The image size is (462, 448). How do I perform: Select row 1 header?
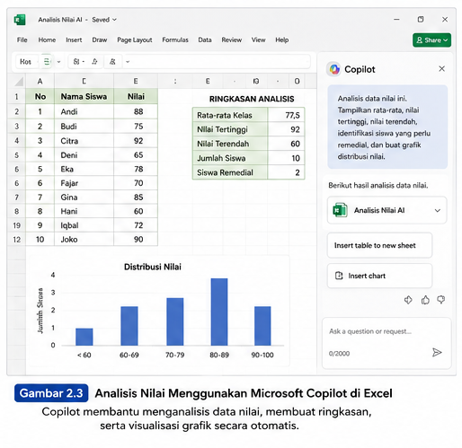(17, 97)
